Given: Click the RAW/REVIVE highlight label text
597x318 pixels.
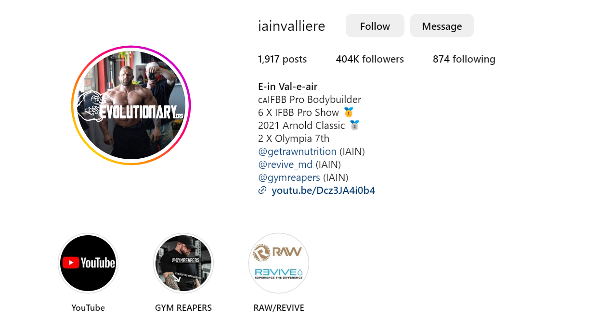Looking at the screenshot, I should click(279, 308).
